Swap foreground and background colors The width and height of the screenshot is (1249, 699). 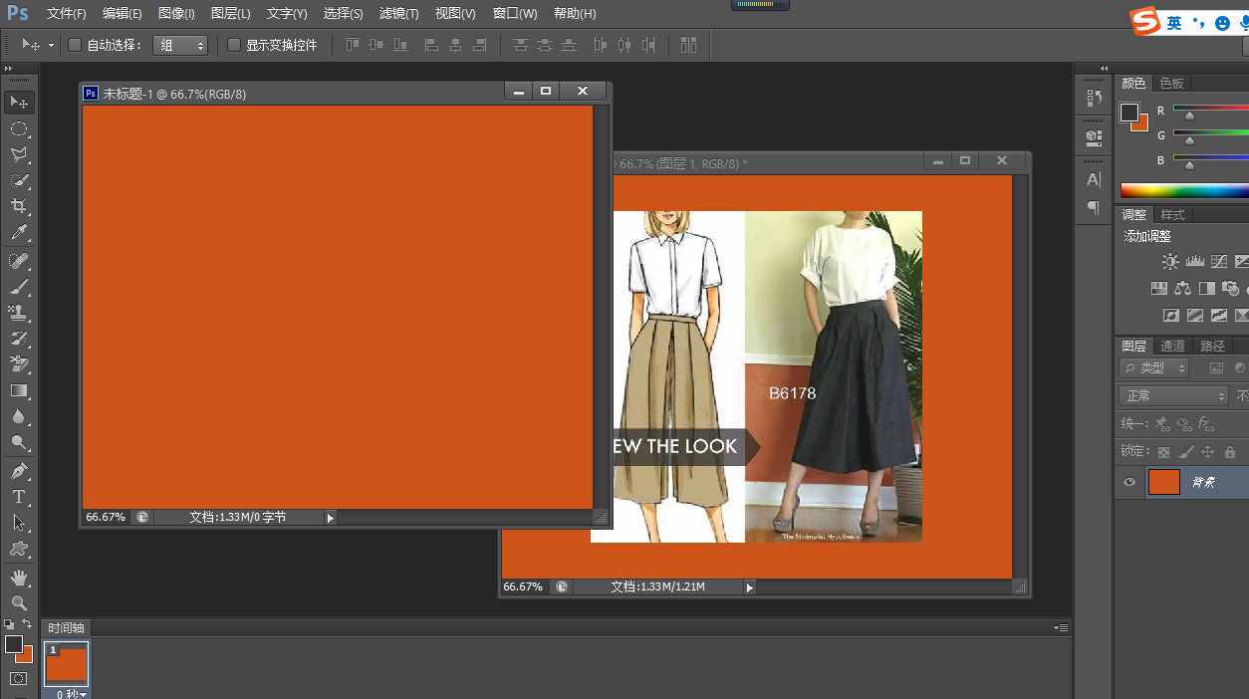(x=27, y=624)
